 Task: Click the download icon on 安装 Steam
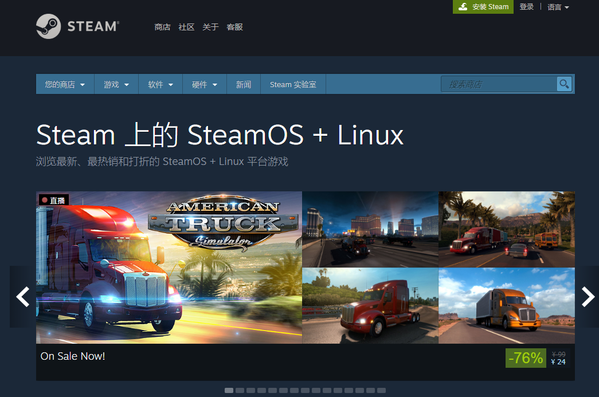pos(463,6)
